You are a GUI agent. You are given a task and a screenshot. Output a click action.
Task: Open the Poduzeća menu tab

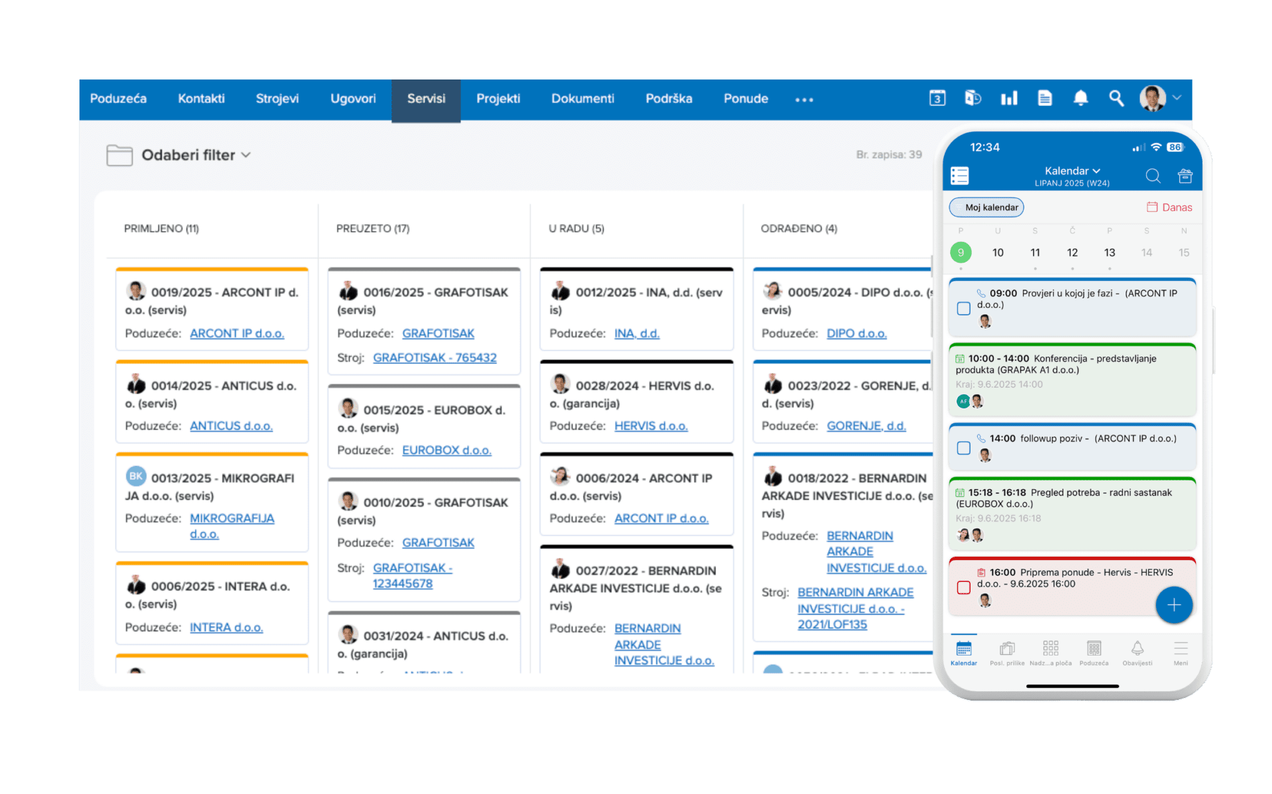pyautogui.click(x=118, y=99)
